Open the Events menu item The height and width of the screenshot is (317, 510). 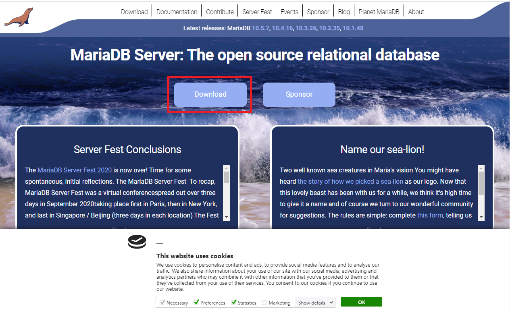coord(289,12)
